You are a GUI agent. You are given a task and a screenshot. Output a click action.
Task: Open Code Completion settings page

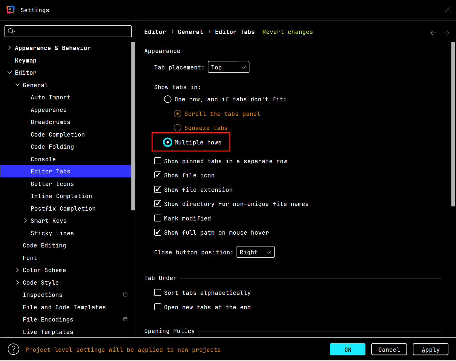(58, 135)
